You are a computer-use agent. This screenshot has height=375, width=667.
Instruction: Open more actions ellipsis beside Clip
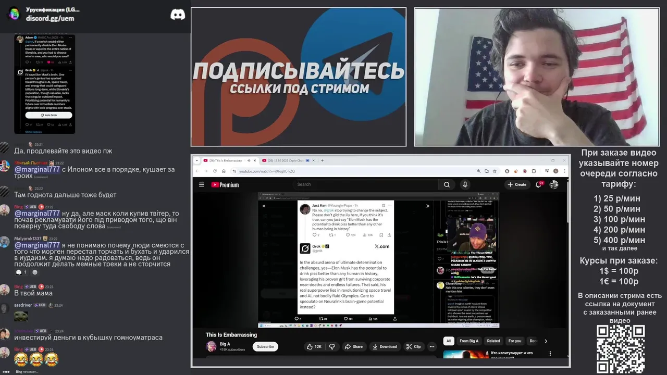431,346
